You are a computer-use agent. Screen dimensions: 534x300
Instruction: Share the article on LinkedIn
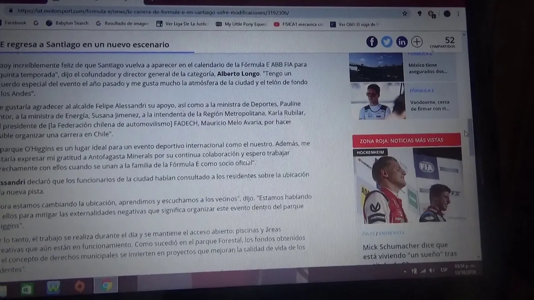402,42
